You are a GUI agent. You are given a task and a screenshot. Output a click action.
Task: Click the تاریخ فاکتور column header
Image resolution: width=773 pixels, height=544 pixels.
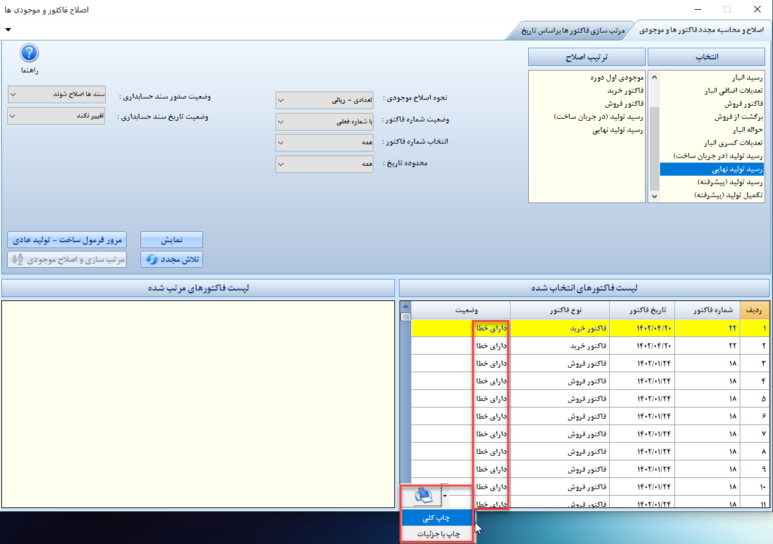(642, 310)
